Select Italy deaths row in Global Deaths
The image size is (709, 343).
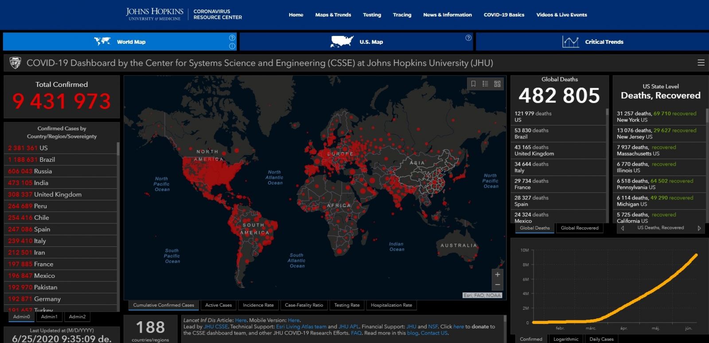(x=559, y=167)
